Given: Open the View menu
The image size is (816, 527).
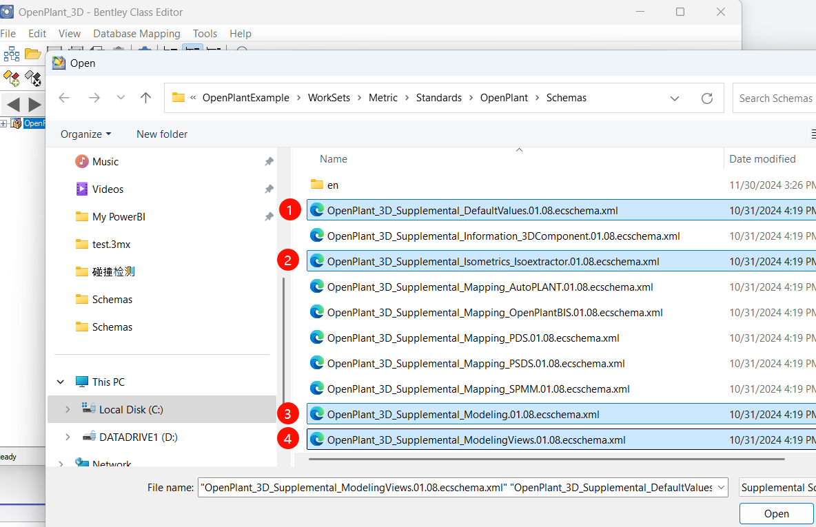Looking at the screenshot, I should tap(69, 33).
